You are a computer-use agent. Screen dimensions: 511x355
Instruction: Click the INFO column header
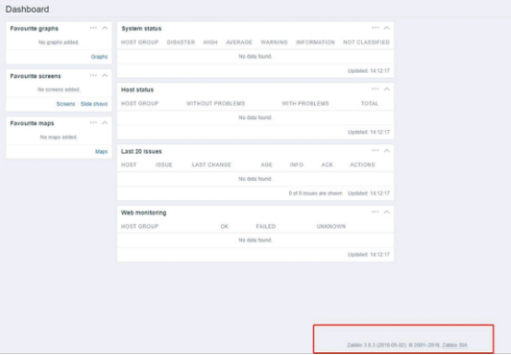[x=296, y=165]
